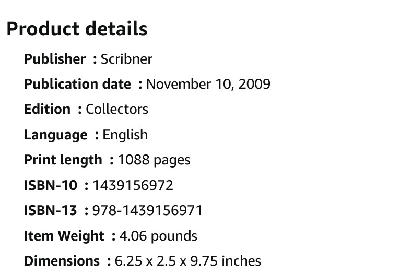Select the Edition label
The image size is (412, 275).
[48, 109]
